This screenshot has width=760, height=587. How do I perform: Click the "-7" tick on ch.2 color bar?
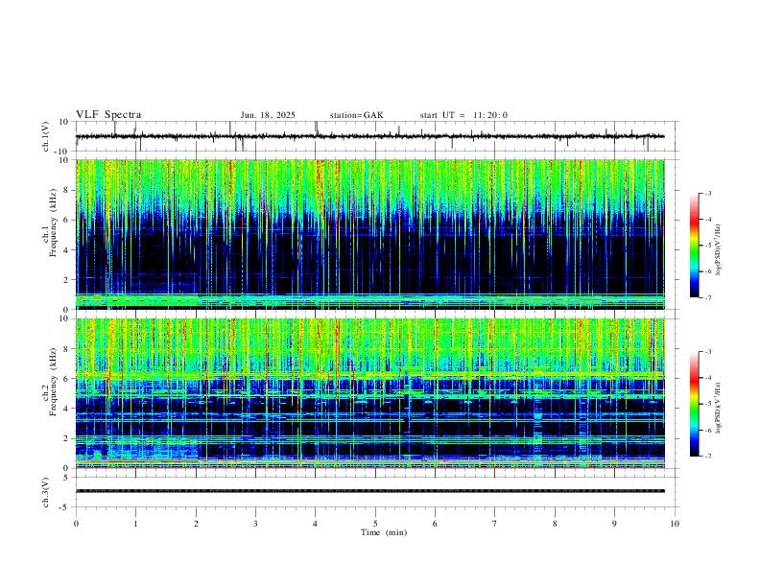tap(707, 457)
